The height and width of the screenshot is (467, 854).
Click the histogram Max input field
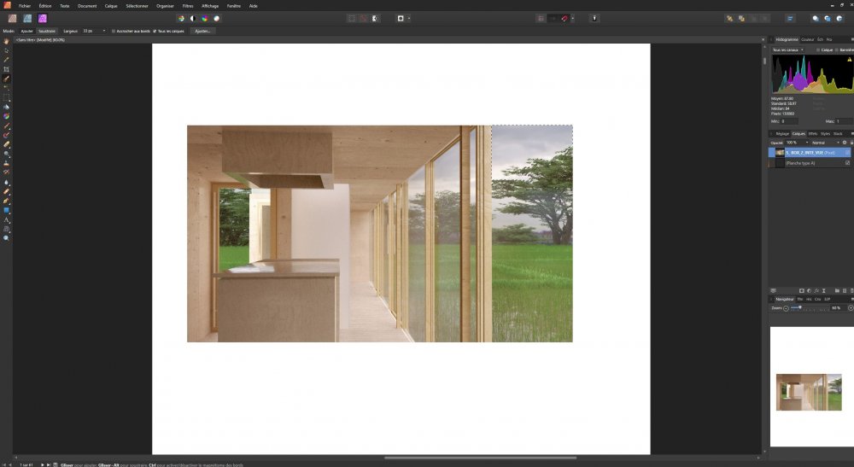(x=845, y=121)
